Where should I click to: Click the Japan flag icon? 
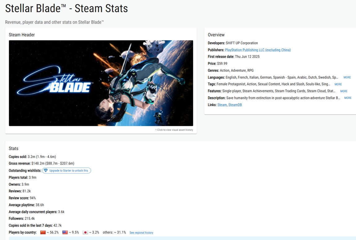(x=85, y=232)
